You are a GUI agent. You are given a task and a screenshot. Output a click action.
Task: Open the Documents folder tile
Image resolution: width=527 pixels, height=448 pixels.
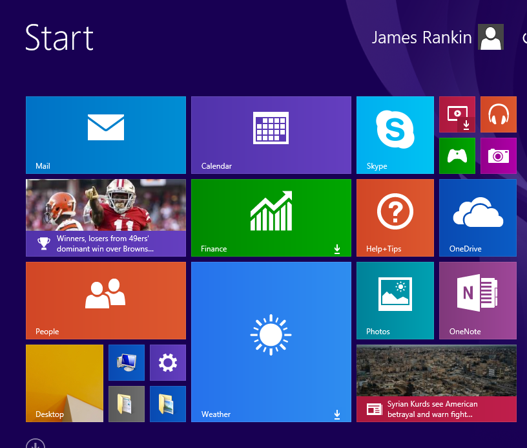pyautogui.click(x=127, y=404)
